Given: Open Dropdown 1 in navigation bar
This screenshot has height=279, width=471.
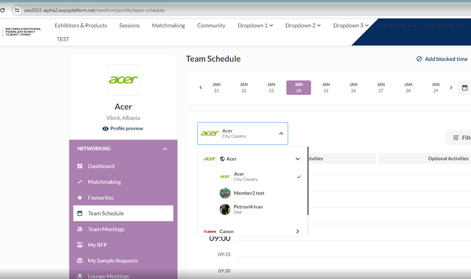Looking at the screenshot, I should (x=255, y=25).
